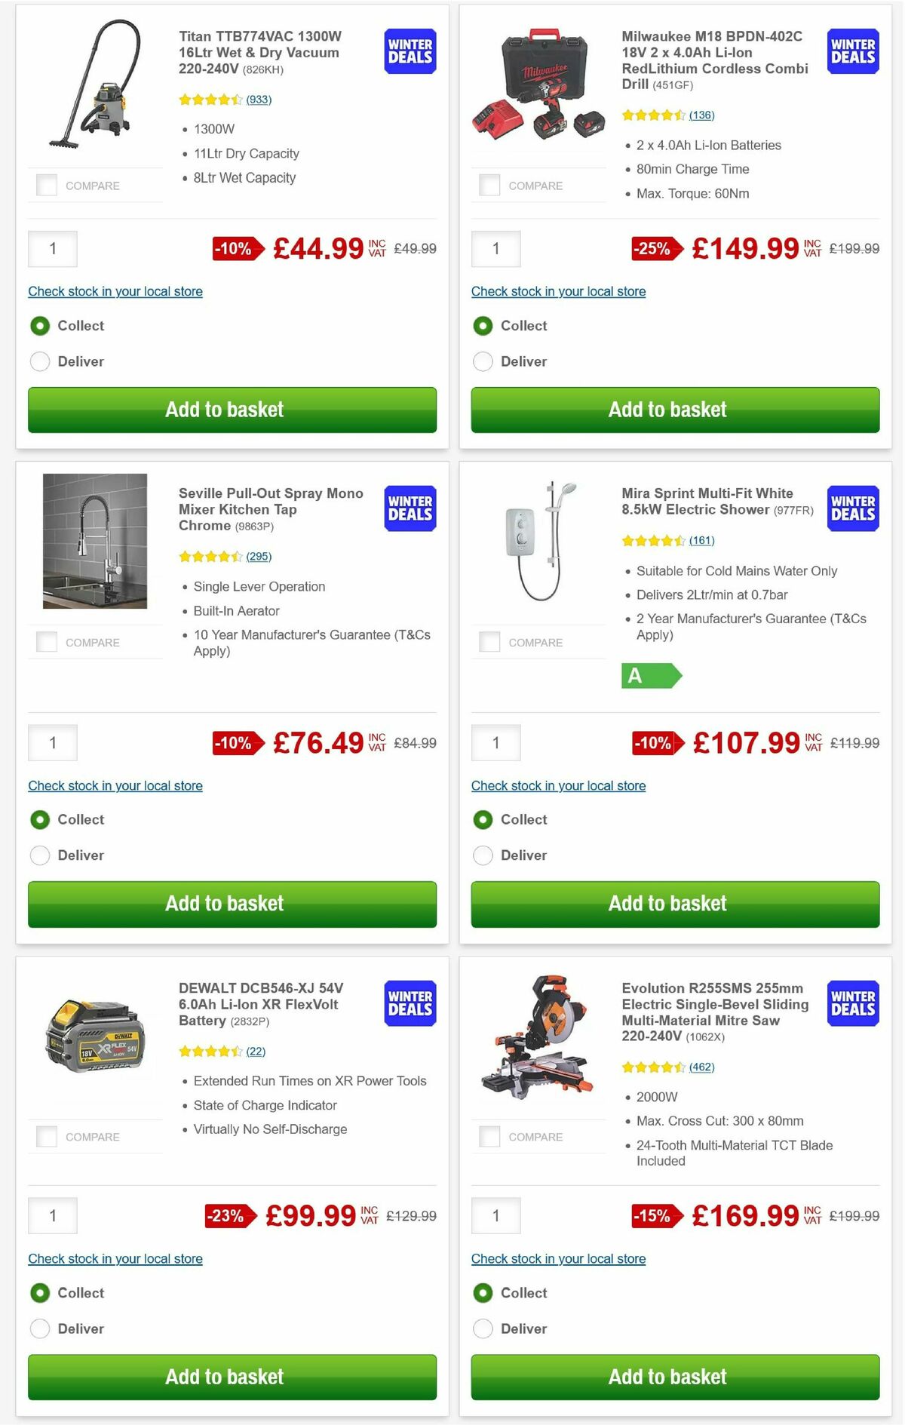Select Deliver for the Evolution mitre saw
This screenshot has height=1425, width=905.
pyautogui.click(x=483, y=1328)
